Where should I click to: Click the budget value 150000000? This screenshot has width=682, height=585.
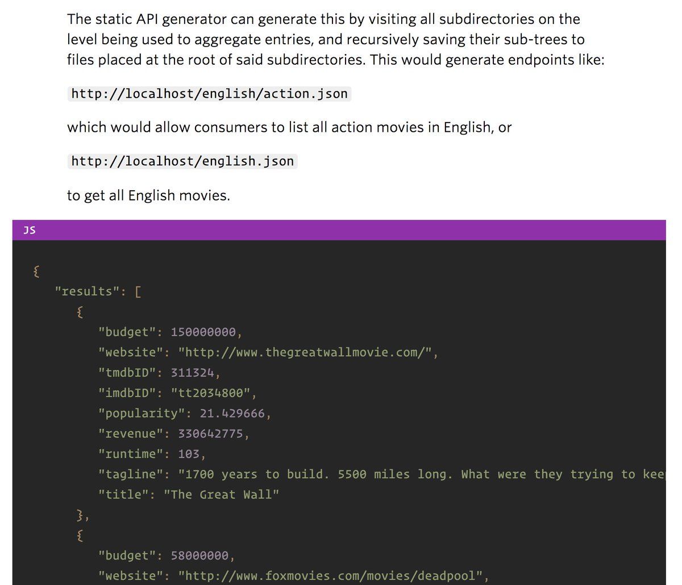click(x=203, y=332)
